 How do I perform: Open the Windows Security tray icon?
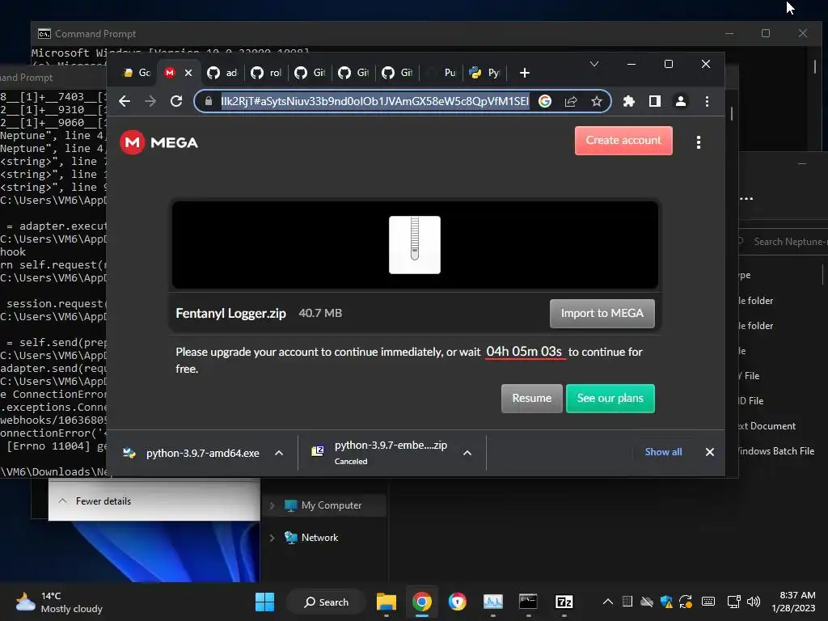point(666,602)
